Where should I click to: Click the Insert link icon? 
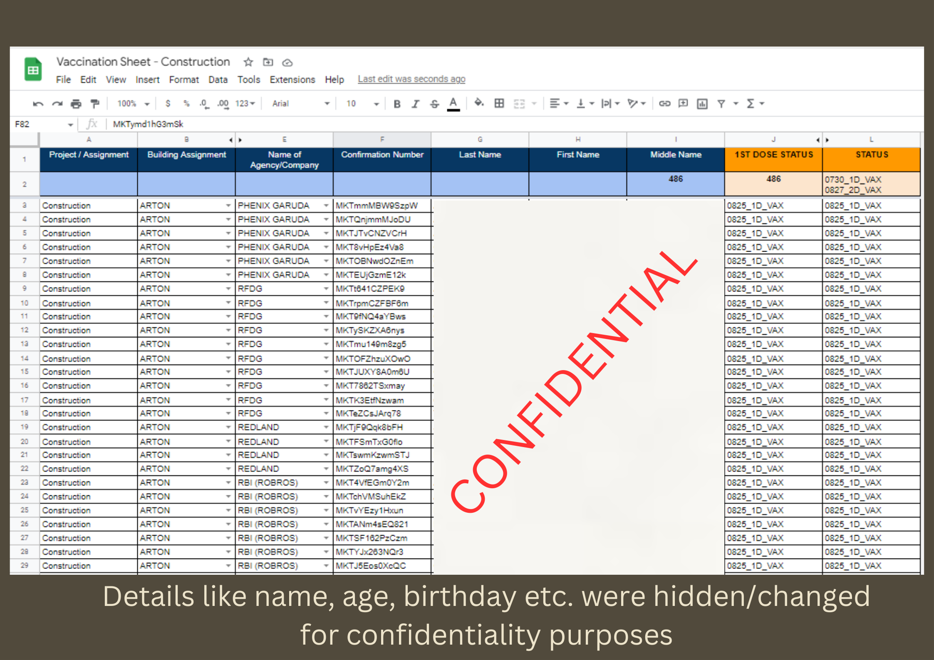point(664,104)
